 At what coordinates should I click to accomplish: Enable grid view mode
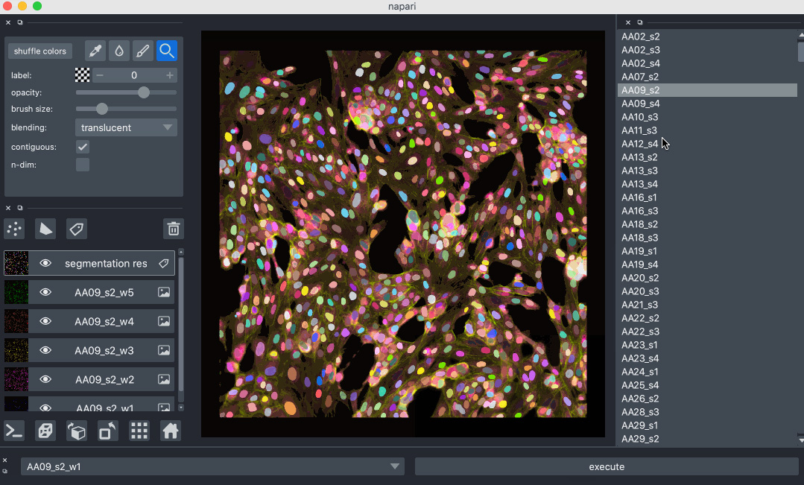pyautogui.click(x=139, y=431)
